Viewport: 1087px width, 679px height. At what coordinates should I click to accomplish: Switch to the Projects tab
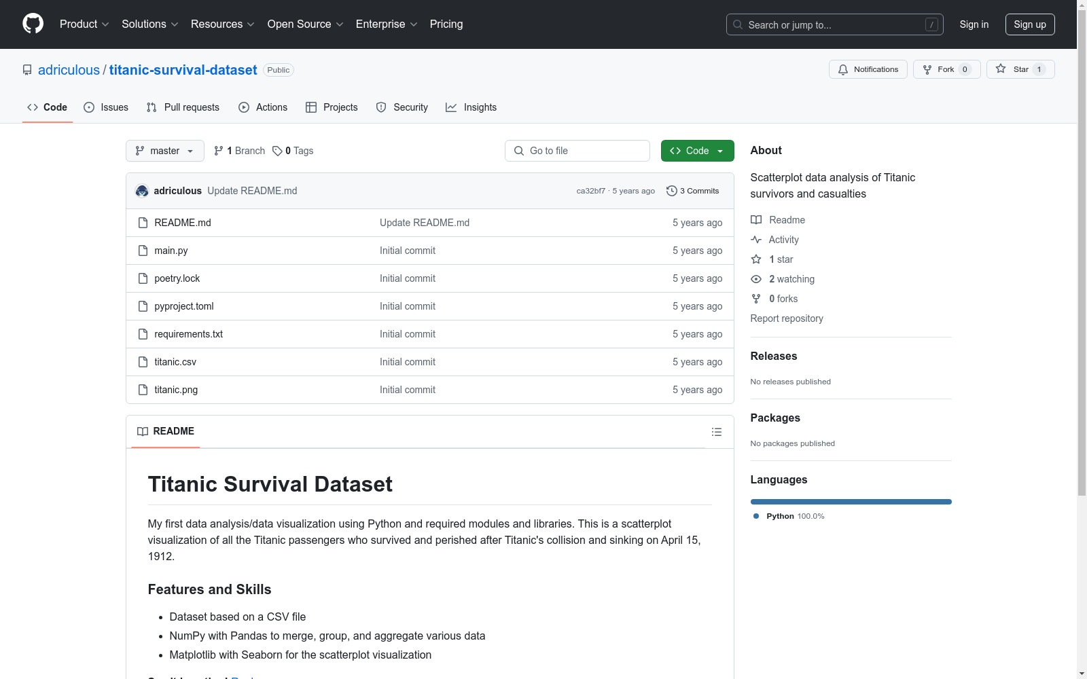coord(332,107)
